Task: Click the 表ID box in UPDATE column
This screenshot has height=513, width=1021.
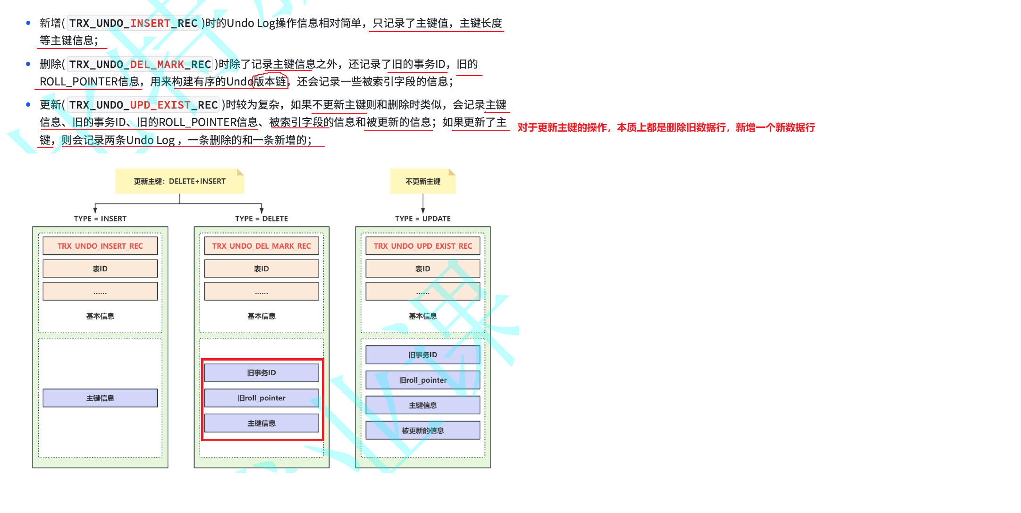Action: (x=422, y=269)
